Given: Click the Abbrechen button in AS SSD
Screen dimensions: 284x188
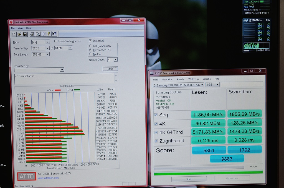Looking at the screenshot, I should pyautogui.click(x=232, y=178).
